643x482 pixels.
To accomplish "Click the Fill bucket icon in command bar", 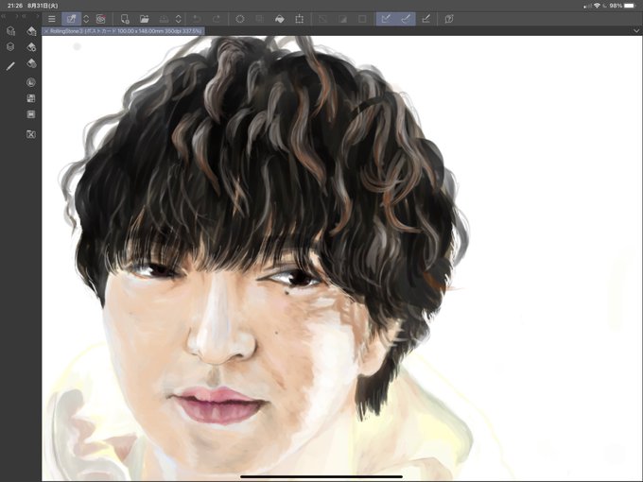I will (x=280, y=19).
